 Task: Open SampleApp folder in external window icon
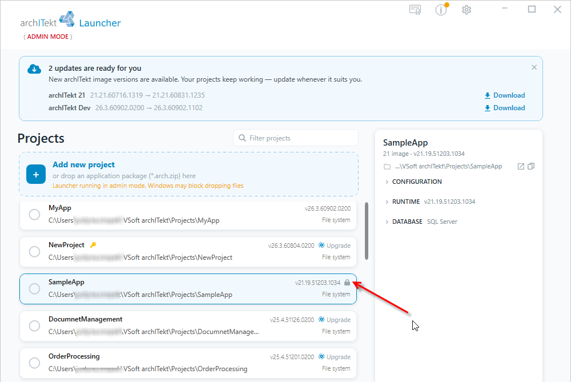pyautogui.click(x=521, y=166)
